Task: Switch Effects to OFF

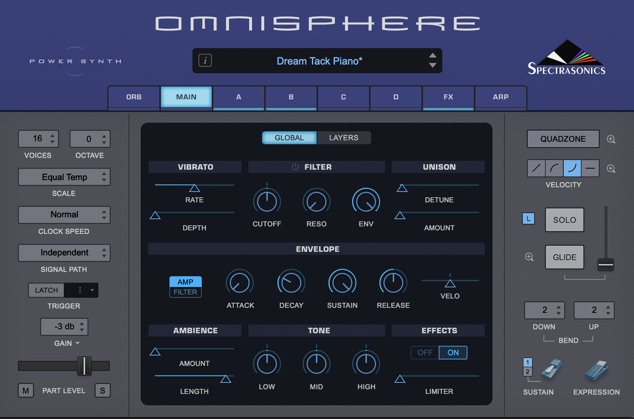Action: (x=425, y=353)
